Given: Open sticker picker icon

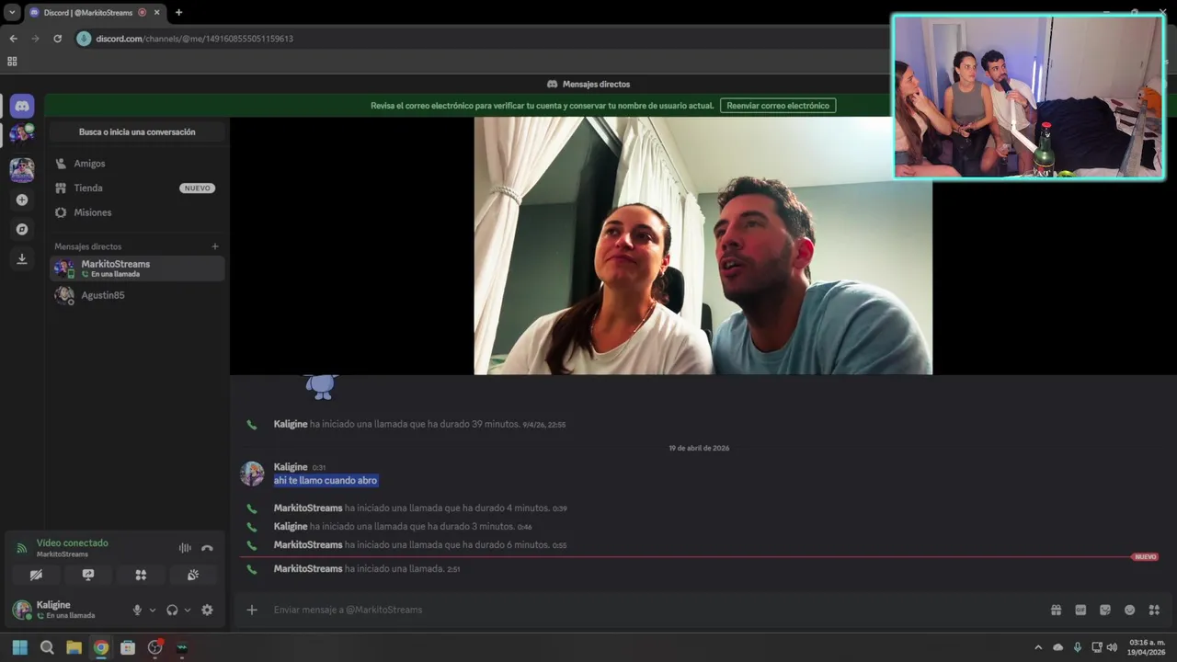Looking at the screenshot, I should 1105,610.
